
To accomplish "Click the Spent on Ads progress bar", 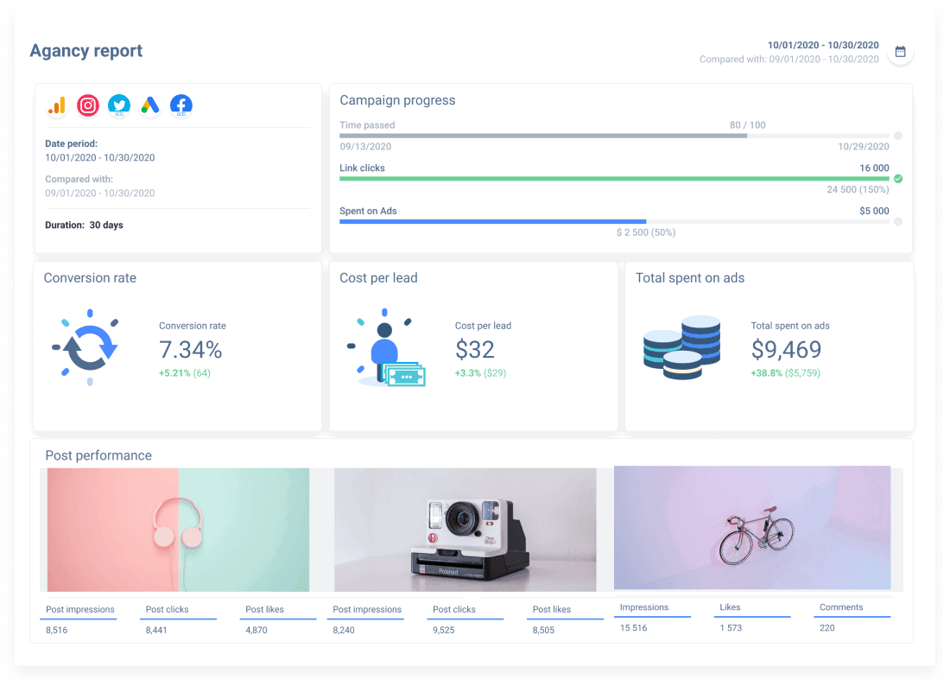I will click(492, 221).
